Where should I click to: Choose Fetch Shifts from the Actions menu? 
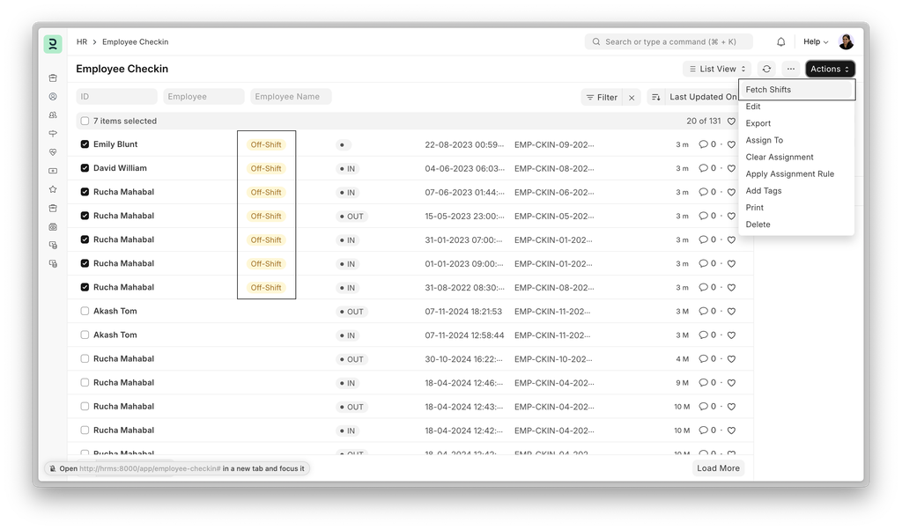coord(768,90)
